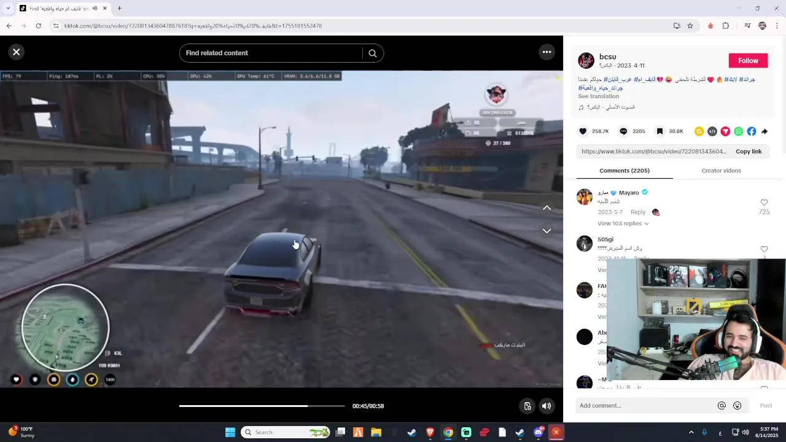The image size is (786, 442).
Task: Follow the bcsu account
Action: 748,61
